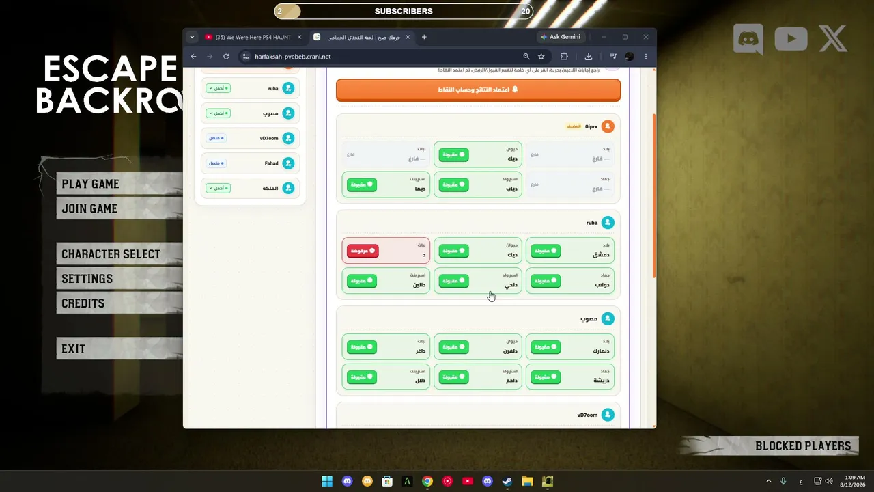Viewport: 874px width, 492px height.
Task: Toggle 0iprx's اسم بنت answer ديما status
Action: (x=362, y=184)
